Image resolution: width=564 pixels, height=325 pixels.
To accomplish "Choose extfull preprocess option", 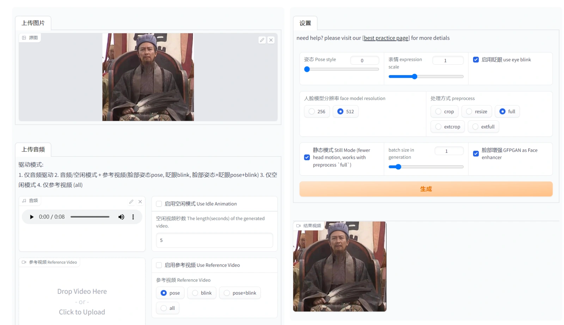I will pyautogui.click(x=483, y=127).
